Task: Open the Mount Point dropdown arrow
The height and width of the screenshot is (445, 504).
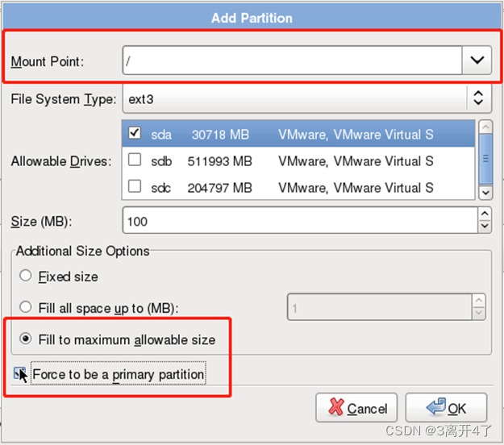Action: 477,60
